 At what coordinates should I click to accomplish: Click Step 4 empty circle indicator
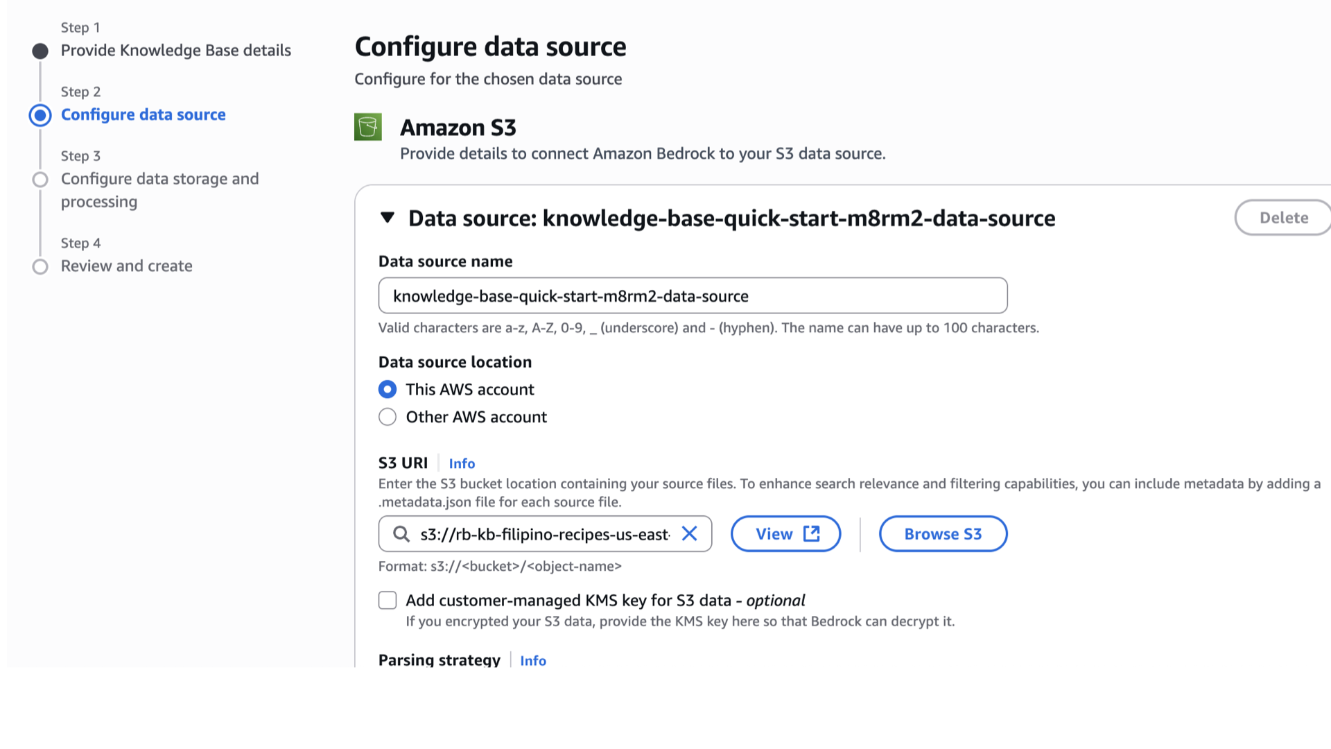click(40, 266)
